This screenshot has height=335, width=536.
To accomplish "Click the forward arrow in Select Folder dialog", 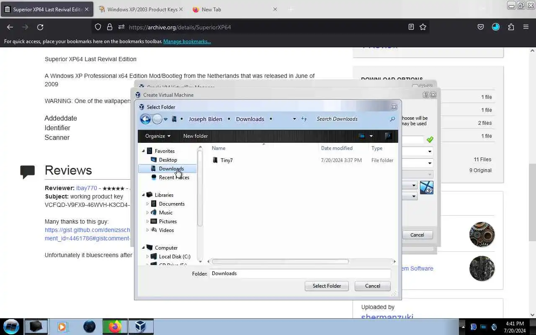I will coord(157,119).
